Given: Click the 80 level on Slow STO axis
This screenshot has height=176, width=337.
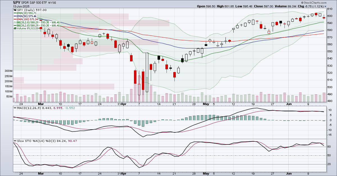Looking at the screenshot, I should point(330,147).
